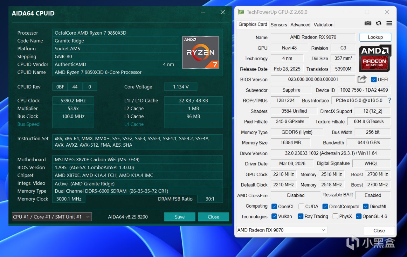Click the Transistors 53900M value
The width and height of the screenshot is (407, 257).
point(343,69)
